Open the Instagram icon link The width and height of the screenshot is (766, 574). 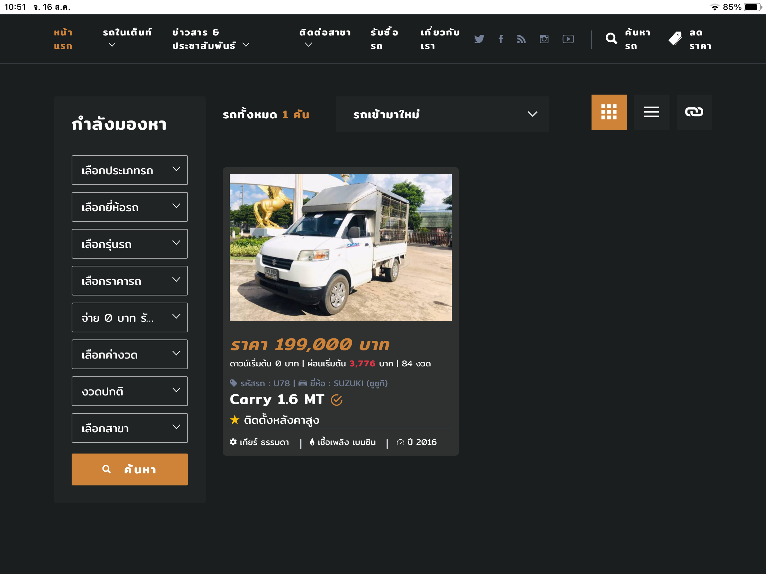coord(544,39)
